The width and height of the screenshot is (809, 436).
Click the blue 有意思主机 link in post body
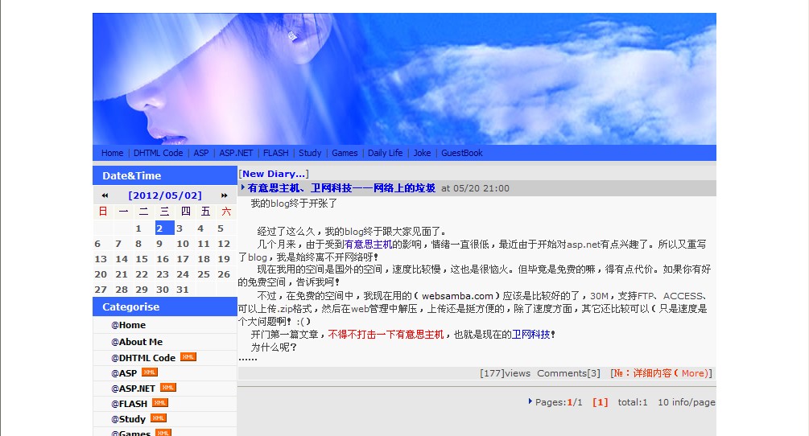click(x=368, y=245)
